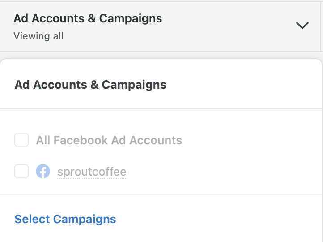Screen dimensions: 323x242
Task: Select the blue Facebook f badge
Action: (43, 171)
